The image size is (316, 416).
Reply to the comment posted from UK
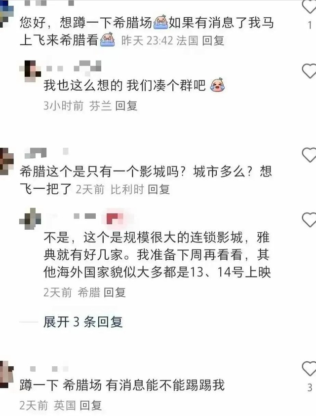[91, 405]
